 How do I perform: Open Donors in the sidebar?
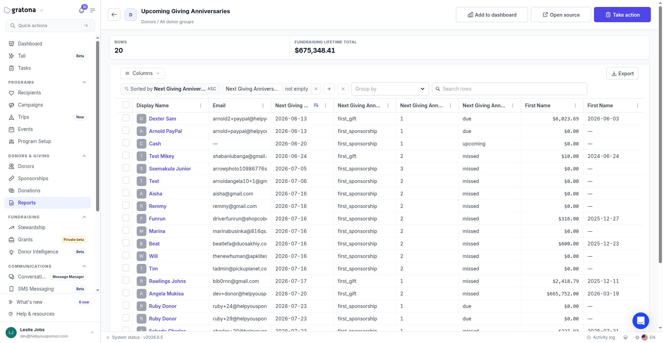(x=48, y=166)
